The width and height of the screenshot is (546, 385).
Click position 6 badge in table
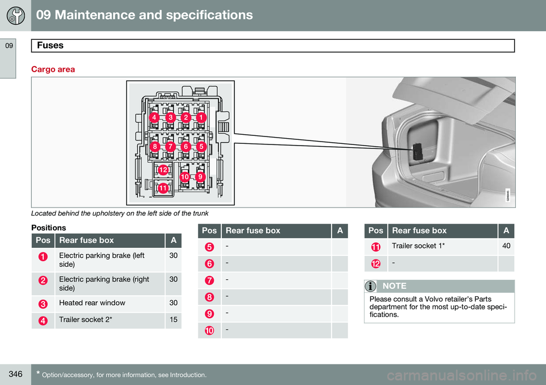pos(209,264)
